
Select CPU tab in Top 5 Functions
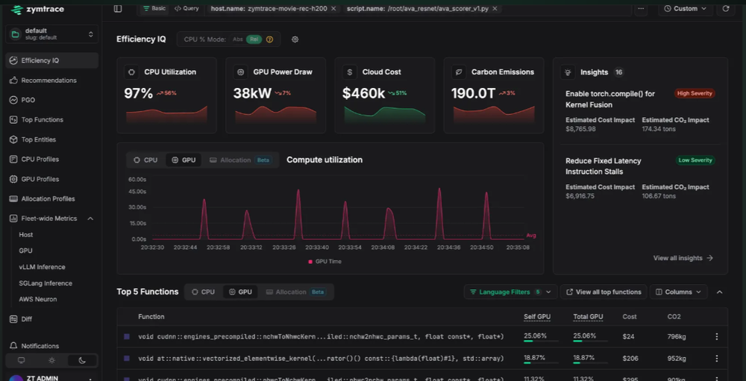(x=203, y=292)
